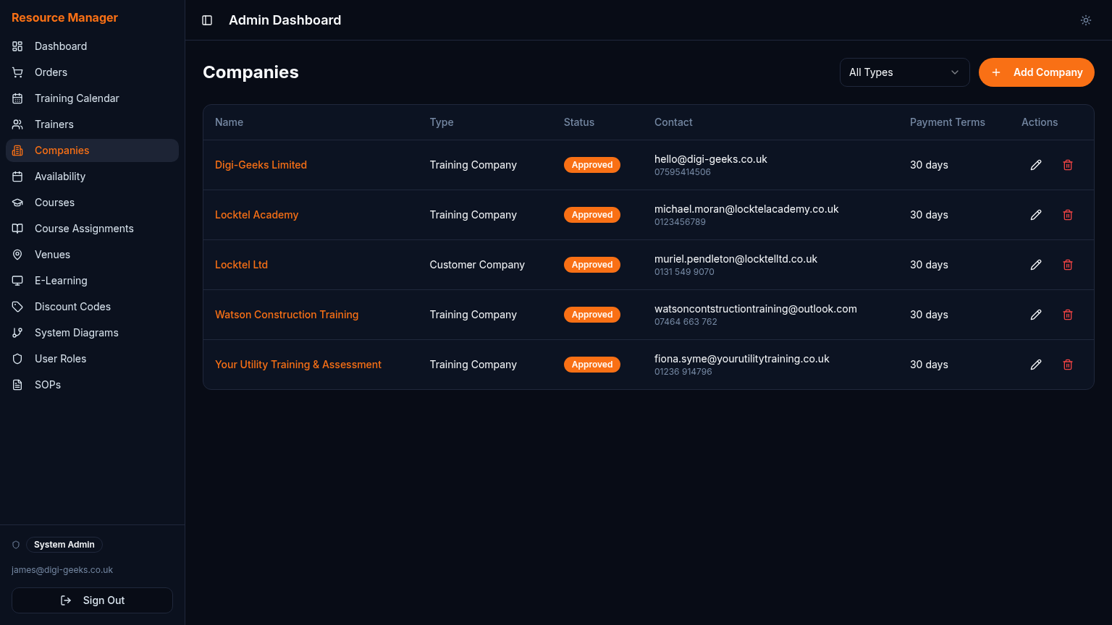Viewport: 1112px width, 625px height.
Task: Click the Add Company button
Action: click(x=1036, y=72)
